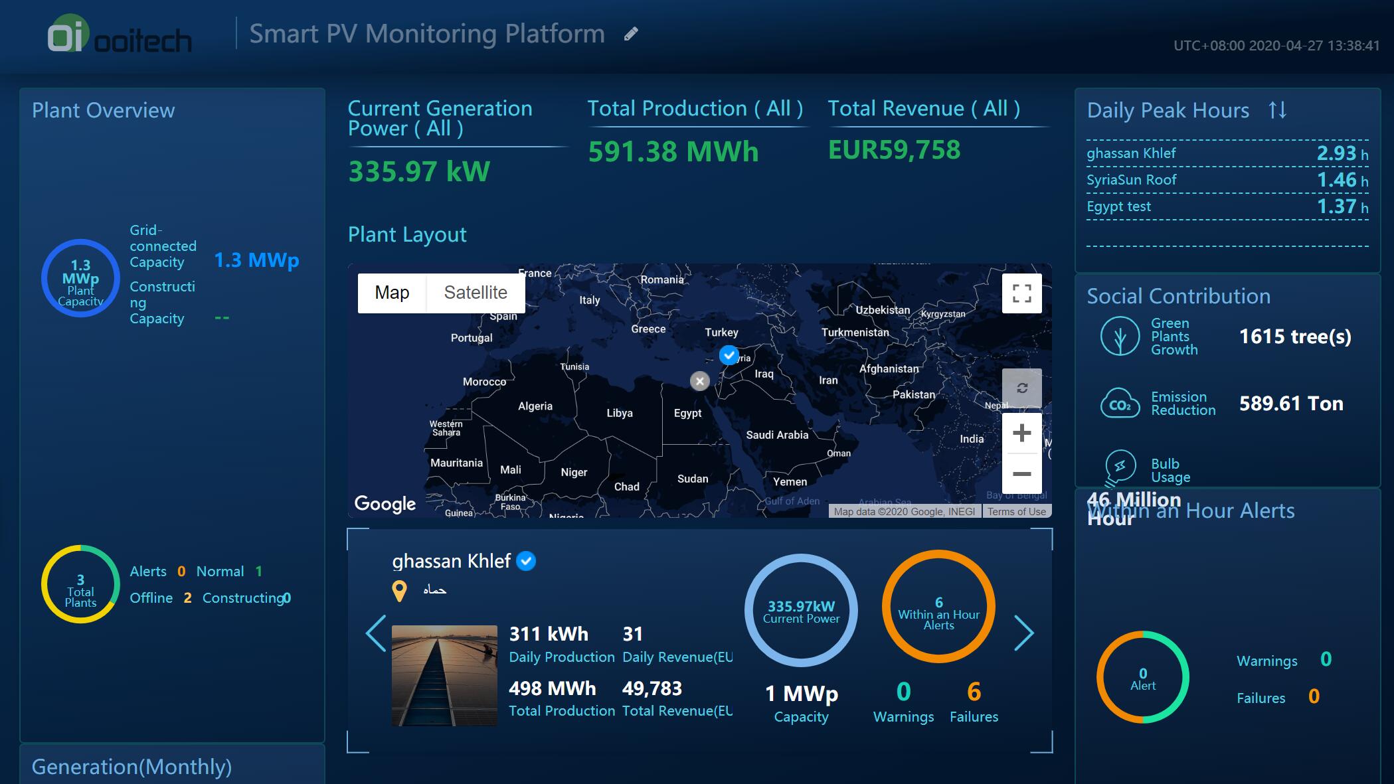Click the 0 Warnings count in plant card
Image resolution: width=1394 pixels, height=784 pixels.
[903, 692]
